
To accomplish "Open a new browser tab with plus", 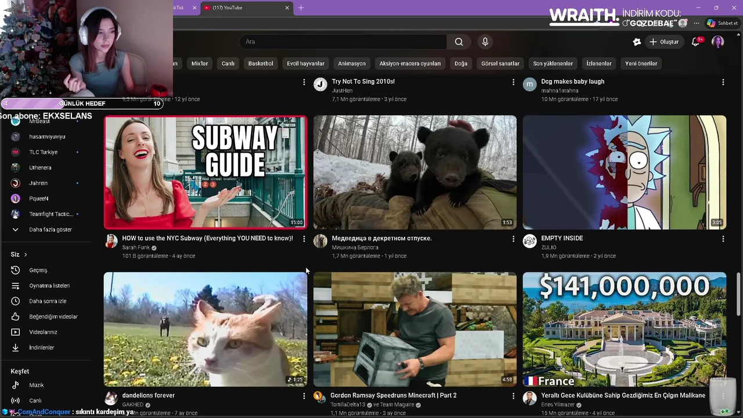I will [301, 8].
